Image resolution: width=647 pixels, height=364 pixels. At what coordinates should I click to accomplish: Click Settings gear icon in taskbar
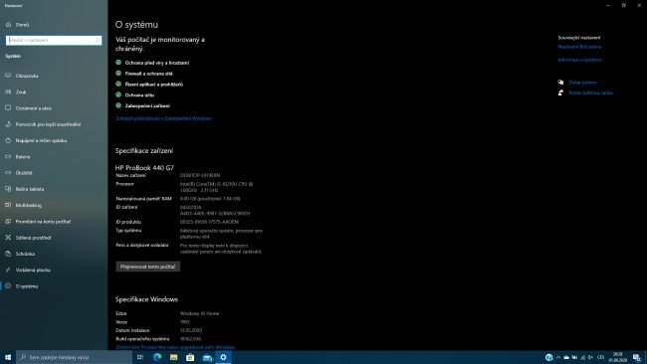tap(223, 357)
